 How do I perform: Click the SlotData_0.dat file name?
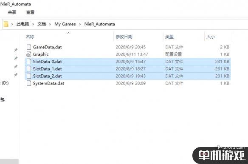click(x=47, y=62)
